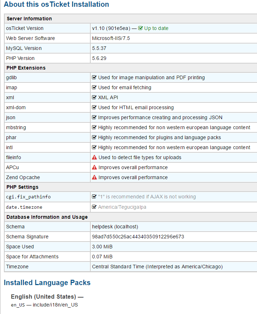Click the en_US include/i18n/en_US path
257x314 pixels.
[44, 305]
